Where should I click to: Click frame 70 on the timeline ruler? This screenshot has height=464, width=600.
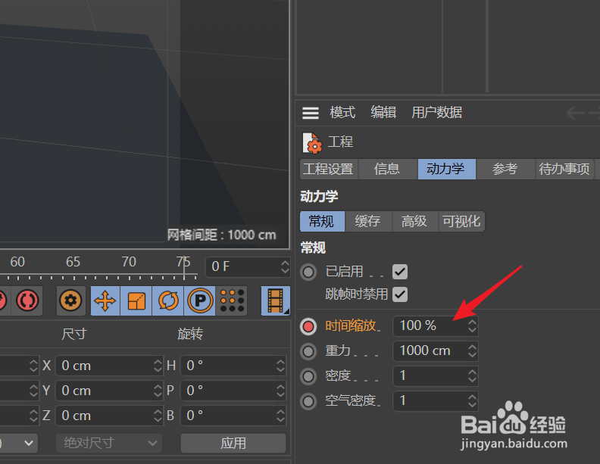[x=129, y=262]
